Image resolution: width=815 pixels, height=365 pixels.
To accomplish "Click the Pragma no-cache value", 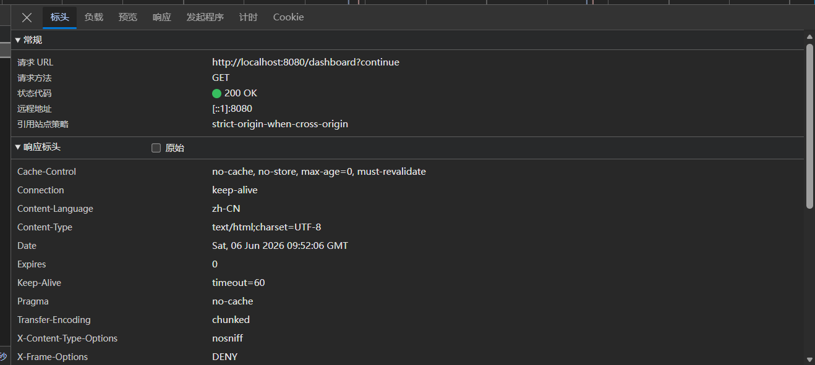I will pos(233,301).
